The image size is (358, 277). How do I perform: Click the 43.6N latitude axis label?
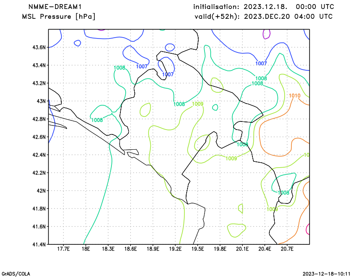pyautogui.click(x=39, y=48)
